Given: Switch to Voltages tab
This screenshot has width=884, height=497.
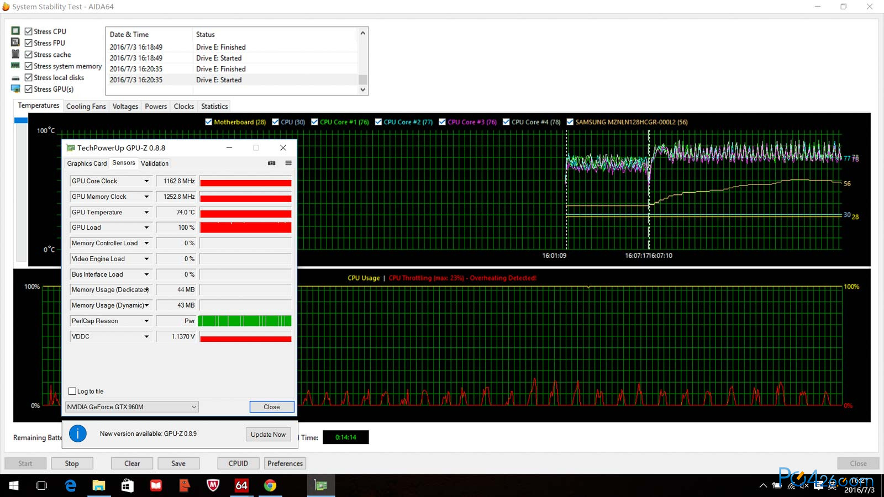Looking at the screenshot, I should [x=125, y=107].
